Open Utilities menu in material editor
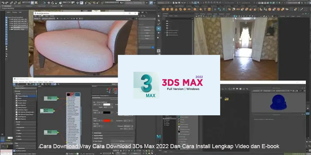 pyautogui.click(x=51, y=82)
